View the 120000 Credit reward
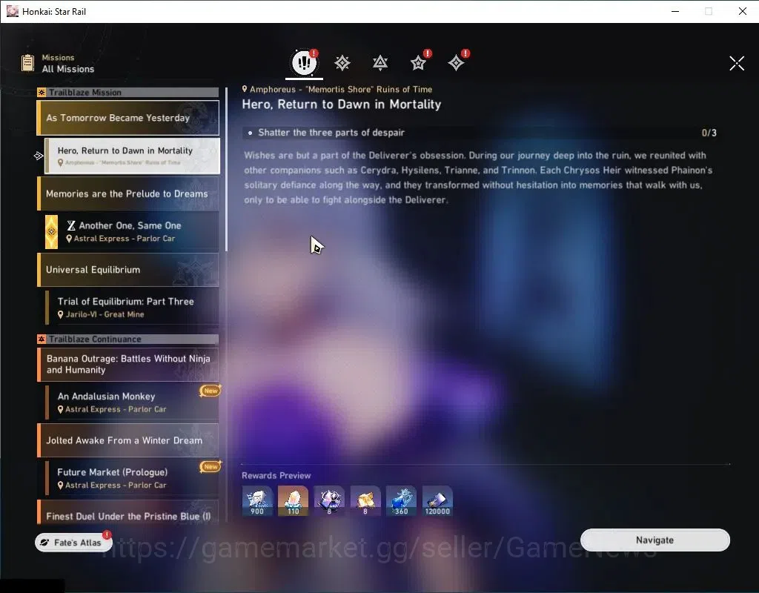The width and height of the screenshot is (759, 593). pos(437,500)
